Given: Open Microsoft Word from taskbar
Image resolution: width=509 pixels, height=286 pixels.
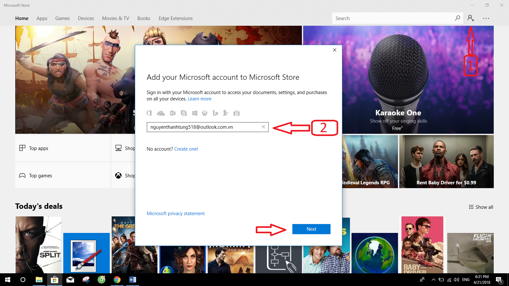Looking at the screenshot, I should [133, 280].
